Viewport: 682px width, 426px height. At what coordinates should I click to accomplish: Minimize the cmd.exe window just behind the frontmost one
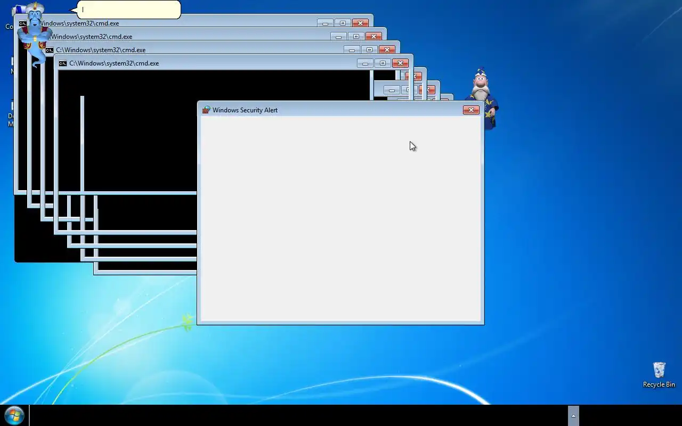tap(352, 50)
